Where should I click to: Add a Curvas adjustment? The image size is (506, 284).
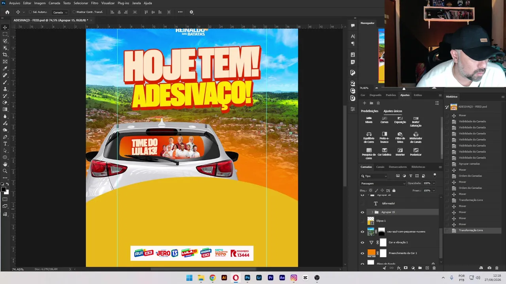pyautogui.click(x=384, y=120)
